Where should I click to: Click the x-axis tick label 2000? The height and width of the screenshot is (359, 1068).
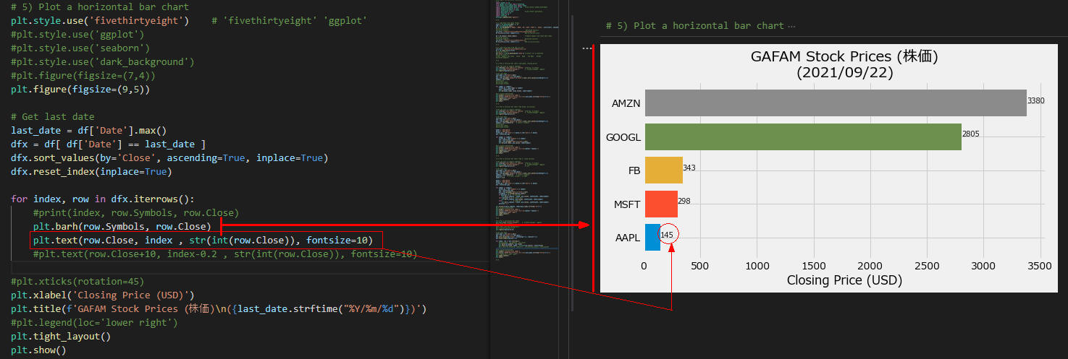tap(870, 265)
